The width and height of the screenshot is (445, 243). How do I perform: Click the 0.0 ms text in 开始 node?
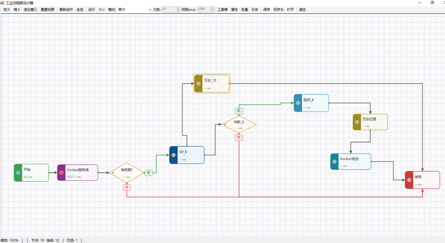pyautogui.click(x=28, y=177)
